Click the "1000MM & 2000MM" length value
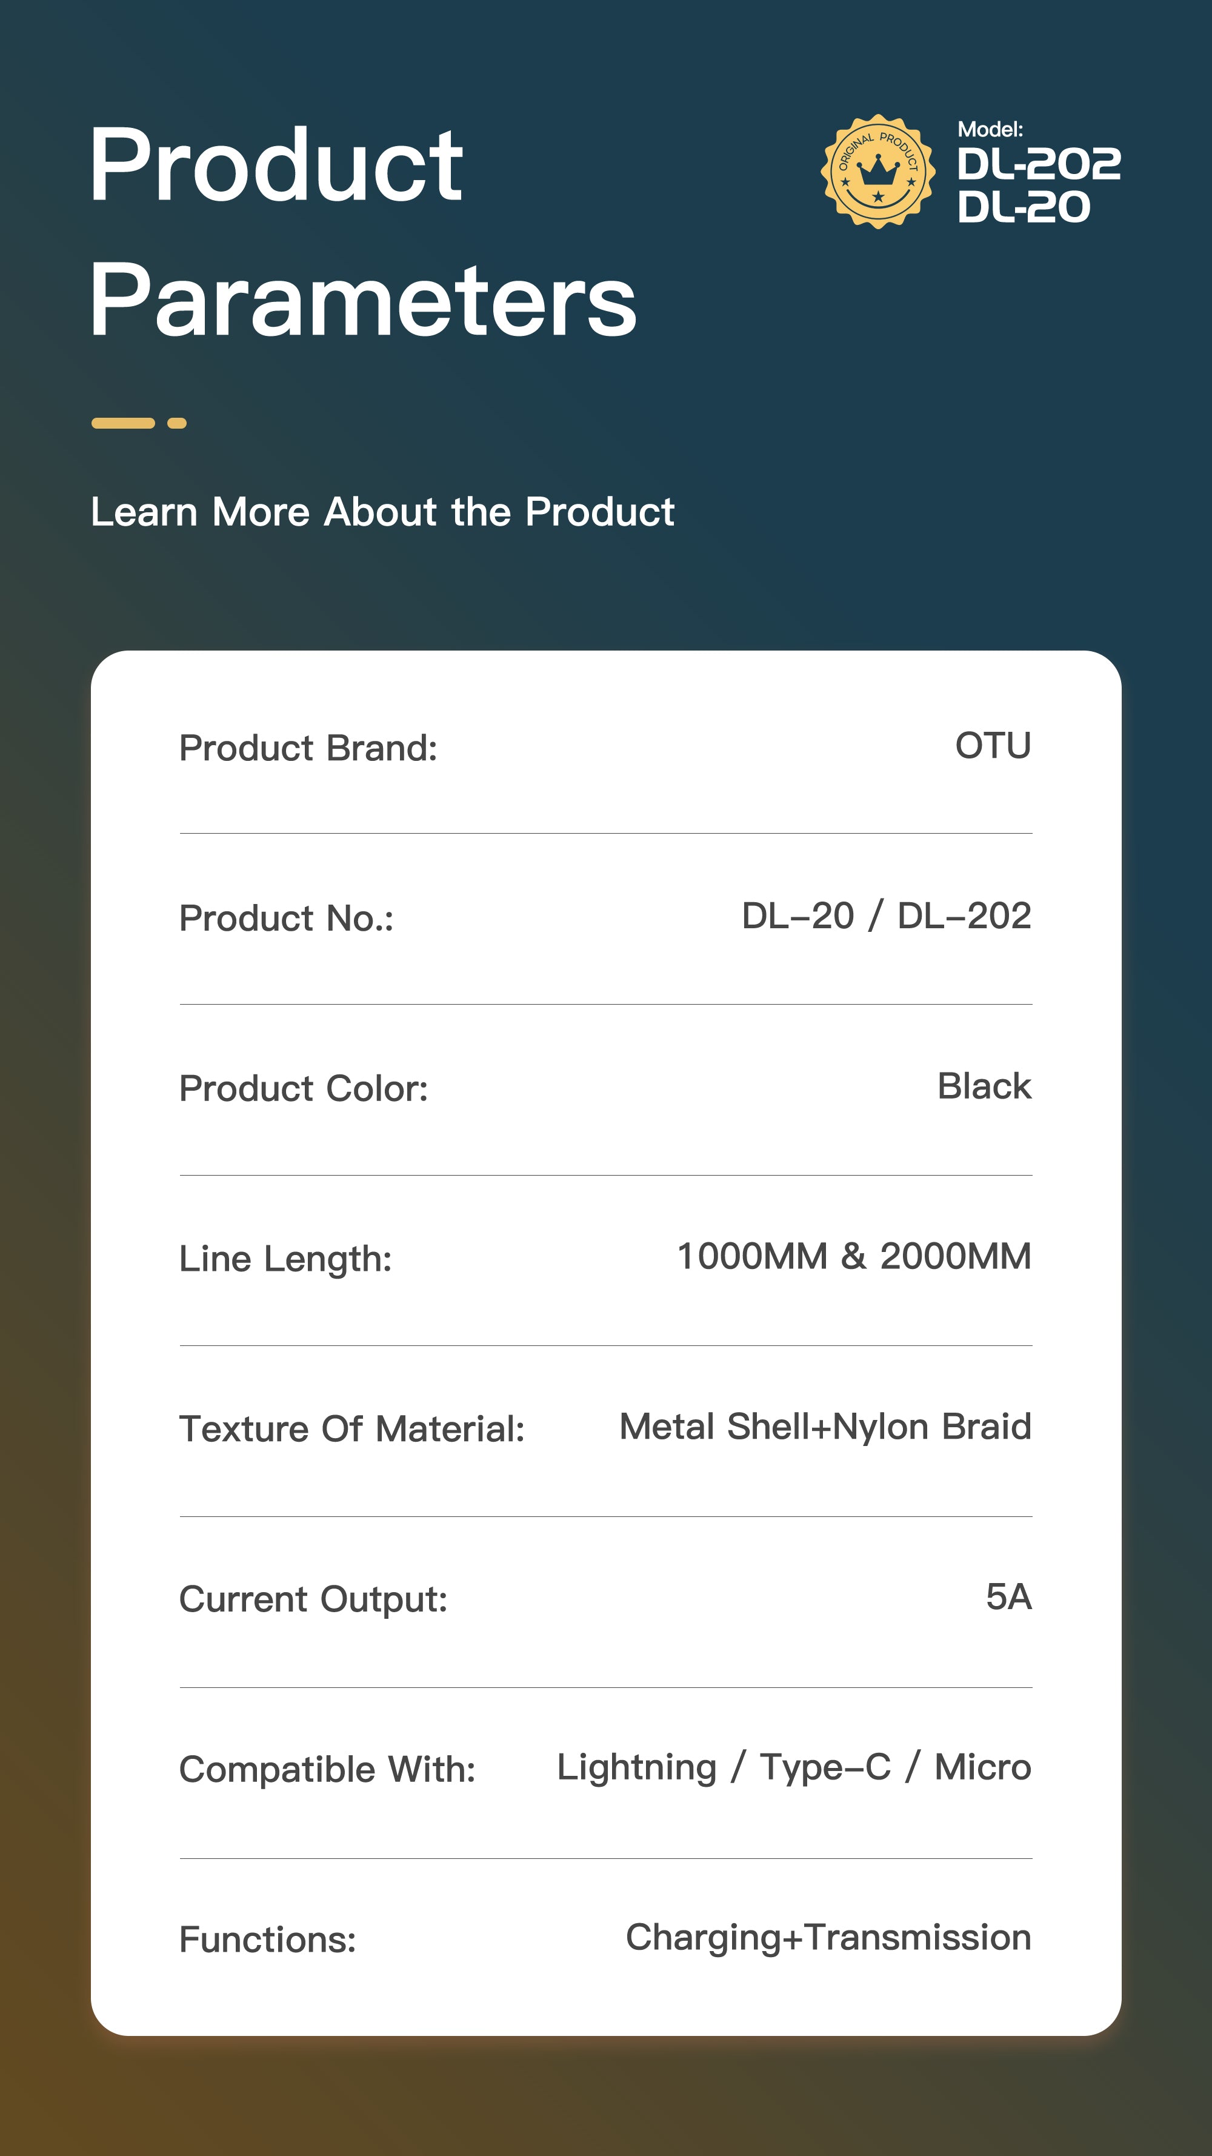This screenshot has width=1212, height=2156. click(853, 1256)
